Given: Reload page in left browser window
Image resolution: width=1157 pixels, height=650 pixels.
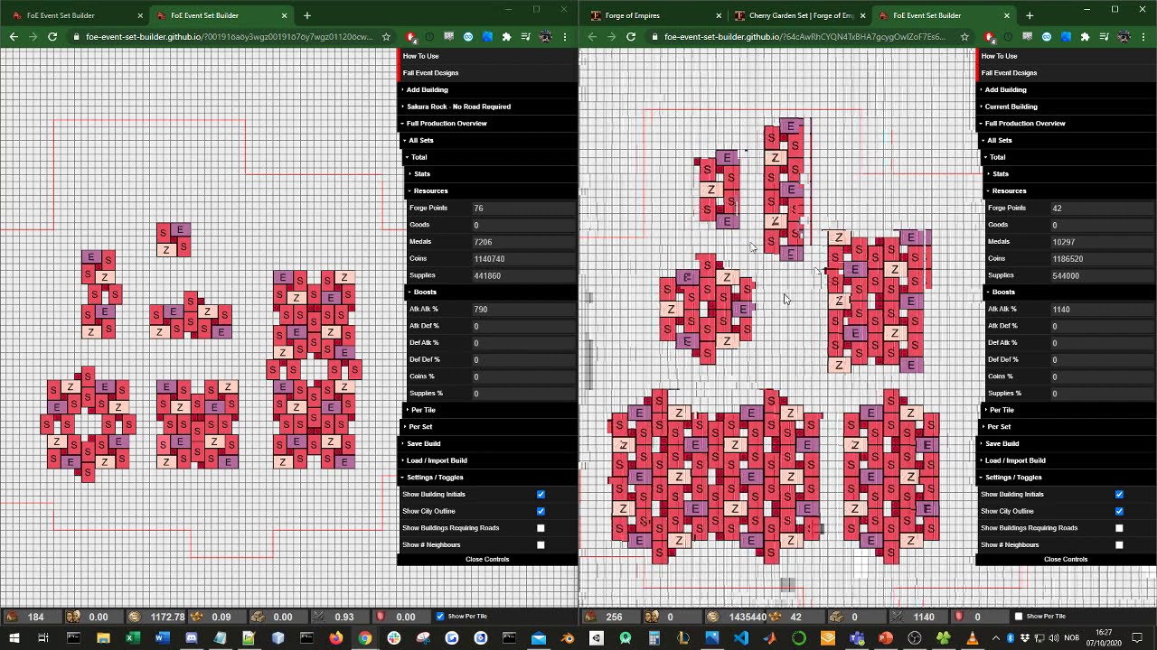Looking at the screenshot, I should (x=52, y=37).
